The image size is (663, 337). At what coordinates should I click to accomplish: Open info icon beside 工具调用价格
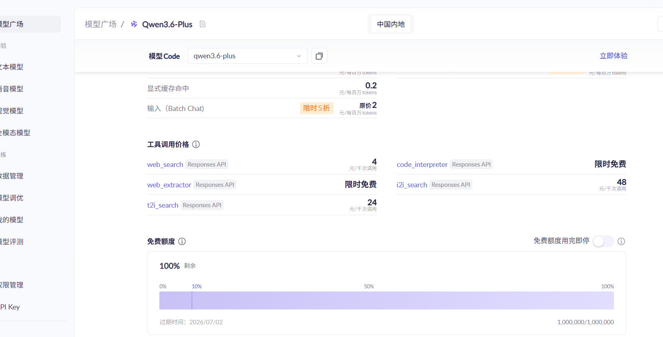click(x=196, y=145)
